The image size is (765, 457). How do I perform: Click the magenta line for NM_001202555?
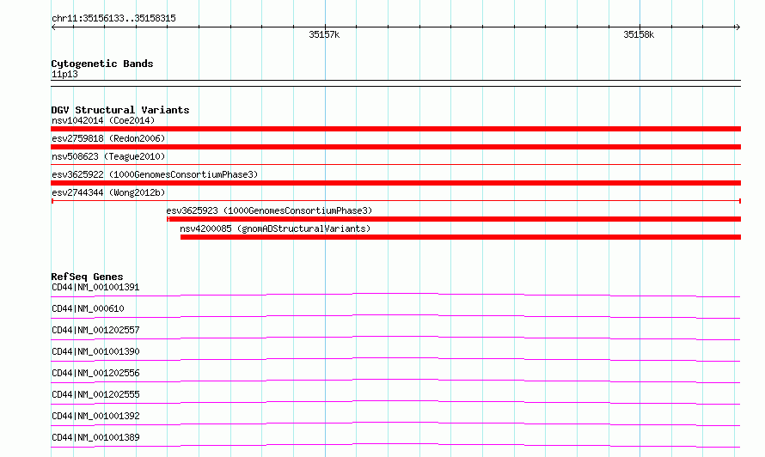pos(395,402)
